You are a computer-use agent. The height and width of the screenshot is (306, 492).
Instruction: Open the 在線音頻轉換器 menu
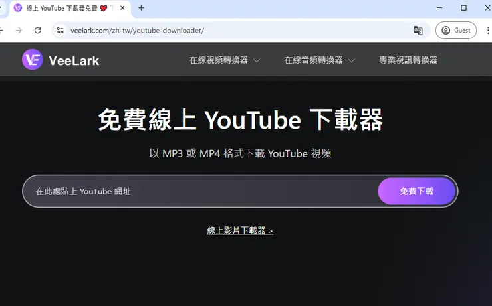(x=313, y=60)
